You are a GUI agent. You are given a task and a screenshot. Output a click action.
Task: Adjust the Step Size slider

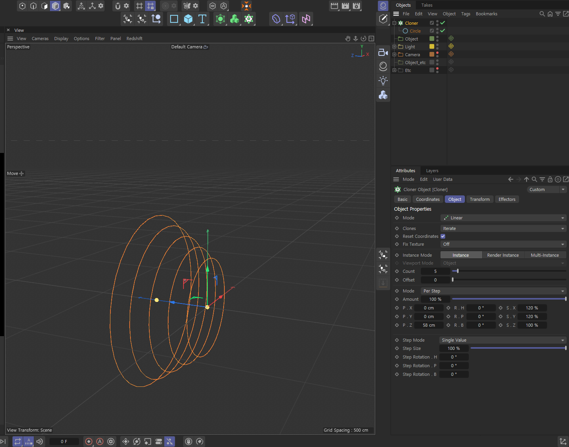coord(519,348)
